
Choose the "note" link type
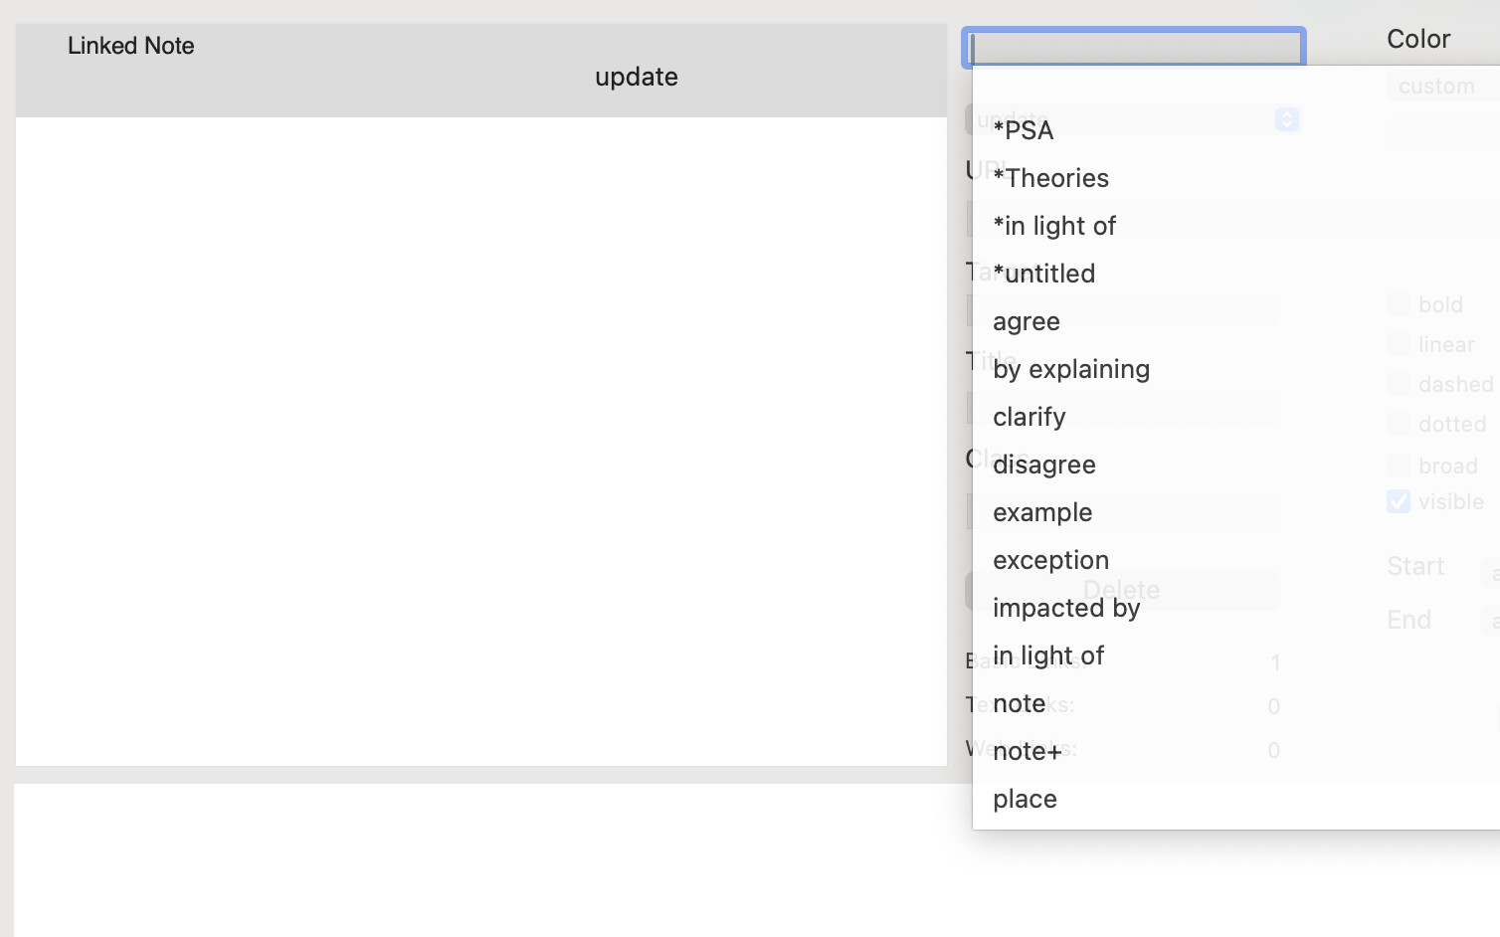point(1020,703)
